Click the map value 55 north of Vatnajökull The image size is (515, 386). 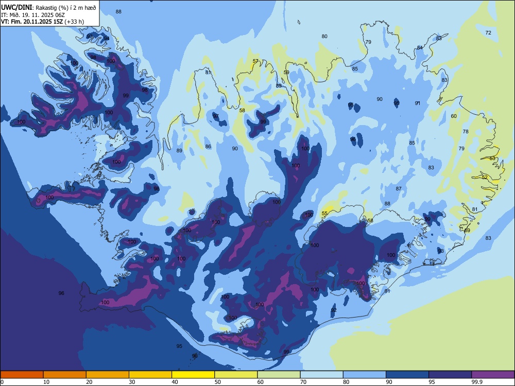(x=324, y=214)
